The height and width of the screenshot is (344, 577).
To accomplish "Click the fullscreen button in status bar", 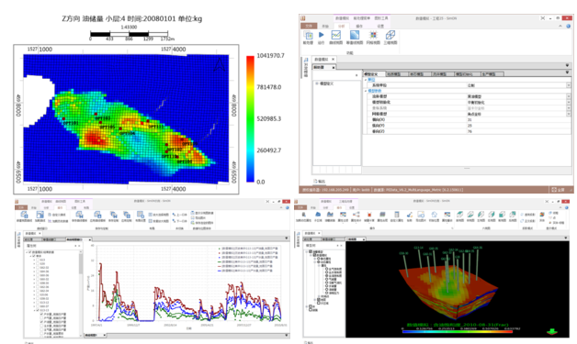I will tap(558, 190).
